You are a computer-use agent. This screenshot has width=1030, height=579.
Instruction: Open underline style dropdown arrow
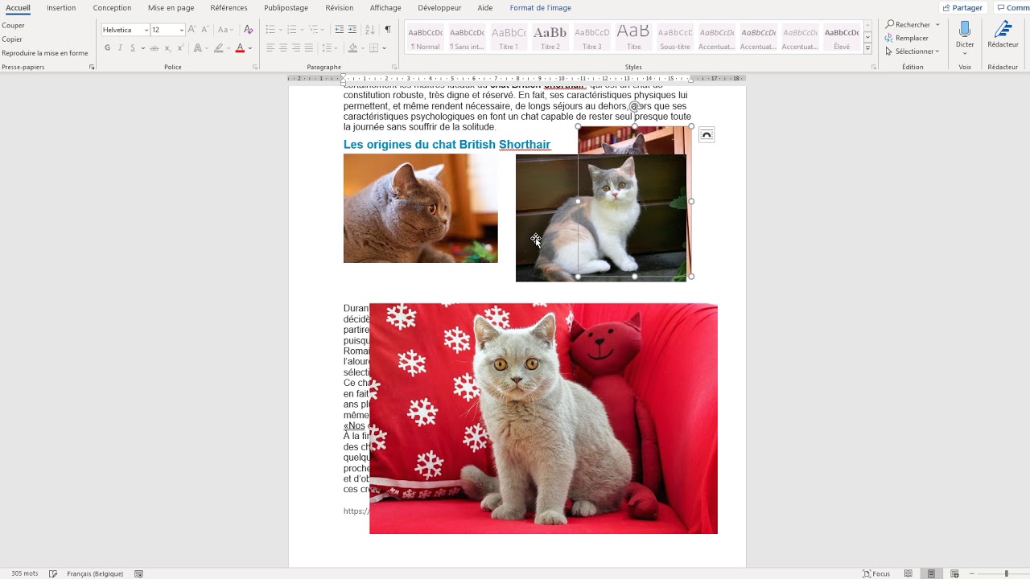pos(142,48)
